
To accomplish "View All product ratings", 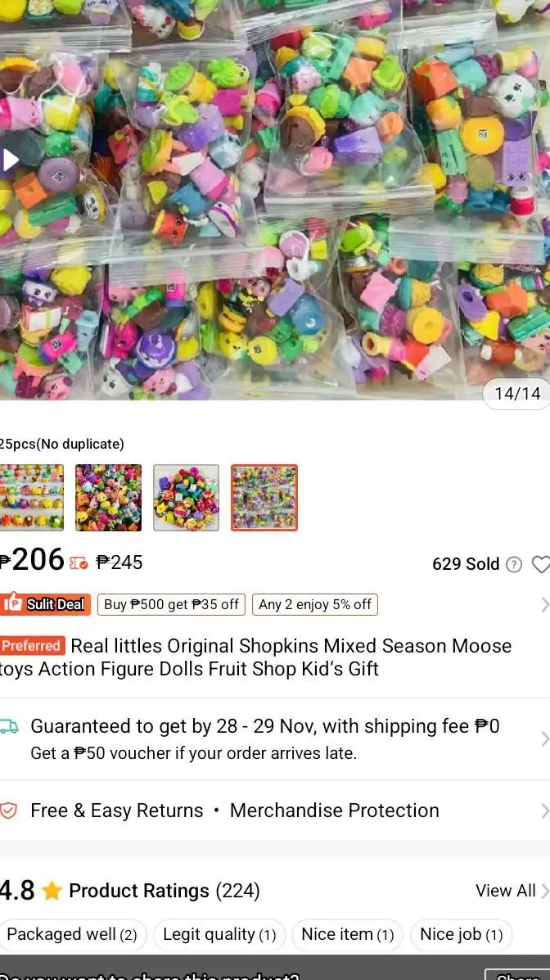I will pos(512,891).
